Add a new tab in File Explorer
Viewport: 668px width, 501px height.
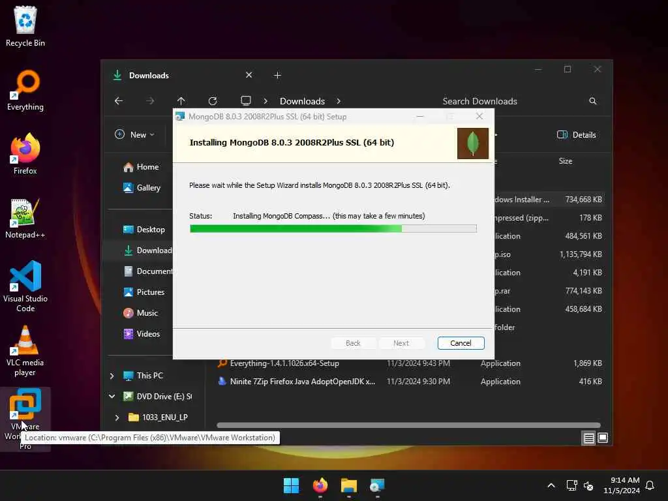click(x=277, y=76)
